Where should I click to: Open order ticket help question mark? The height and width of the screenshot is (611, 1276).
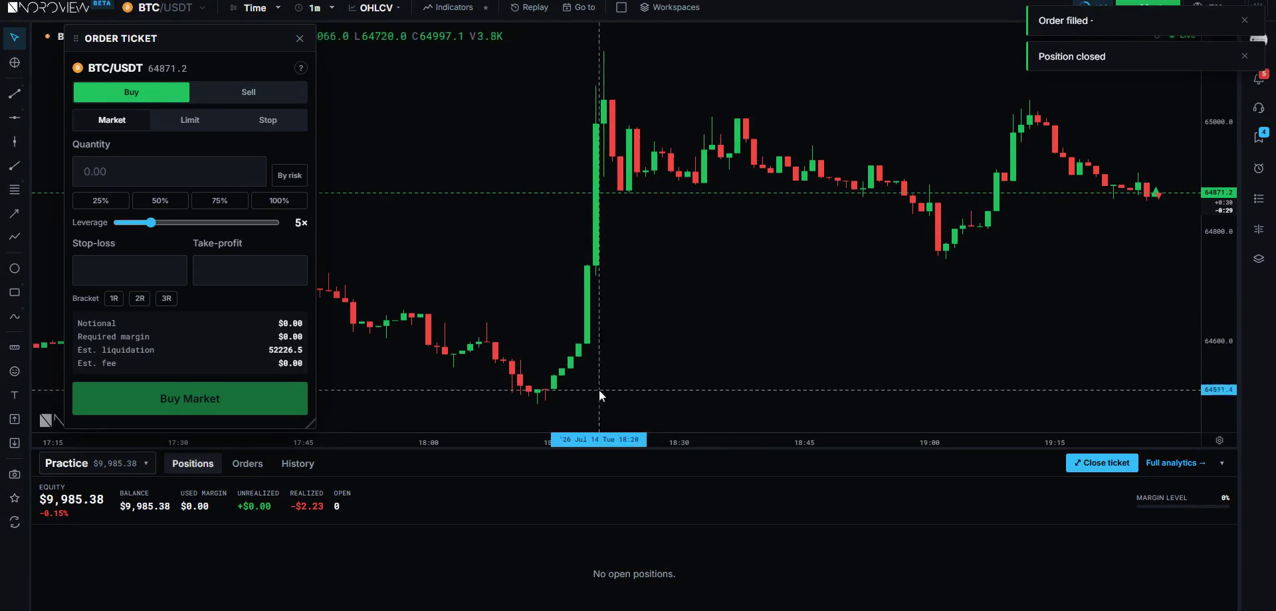[x=300, y=68]
